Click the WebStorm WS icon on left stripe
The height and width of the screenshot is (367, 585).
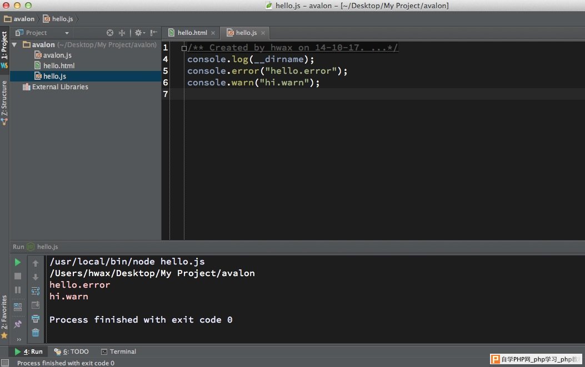point(4,65)
